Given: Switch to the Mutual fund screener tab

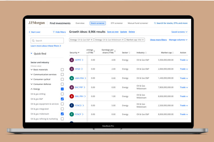Looking at the screenshot, I should (138, 23).
